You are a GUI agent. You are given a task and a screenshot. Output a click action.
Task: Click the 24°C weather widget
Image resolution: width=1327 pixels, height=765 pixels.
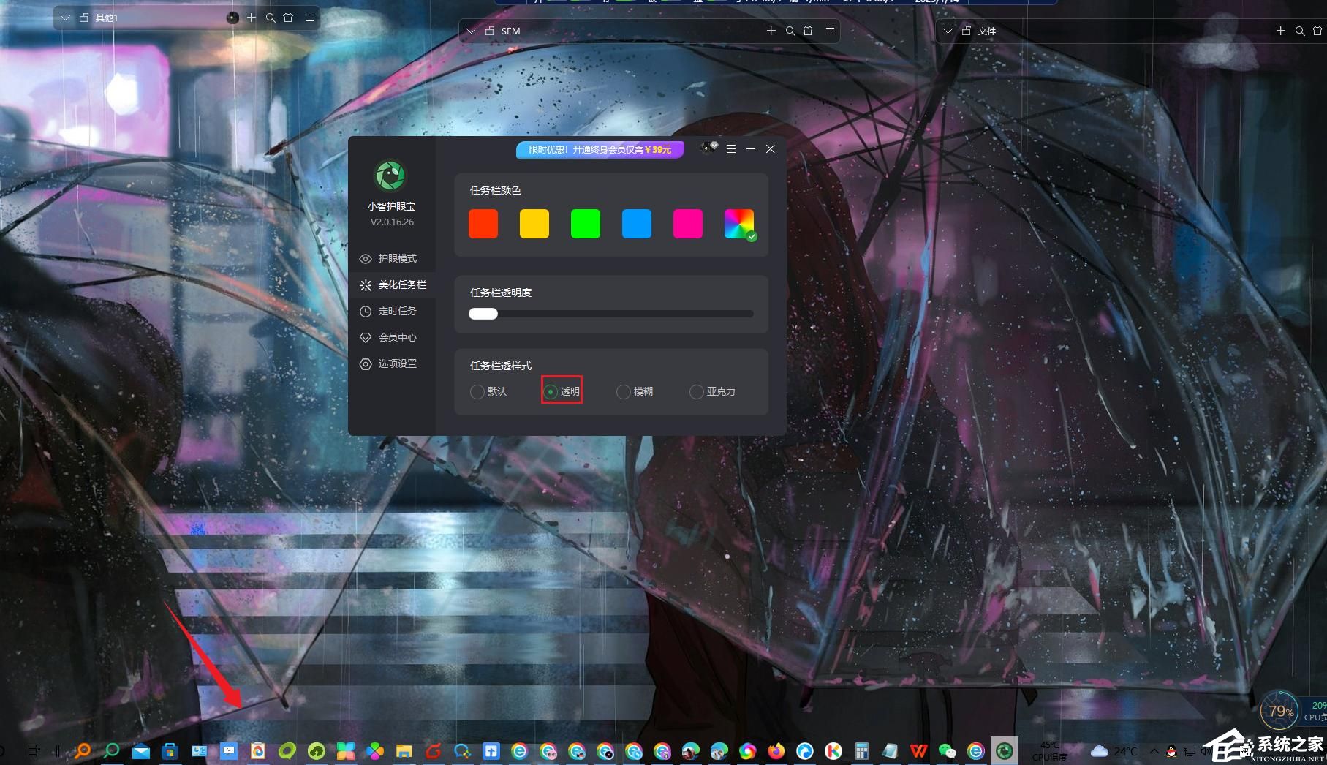(x=1114, y=751)
